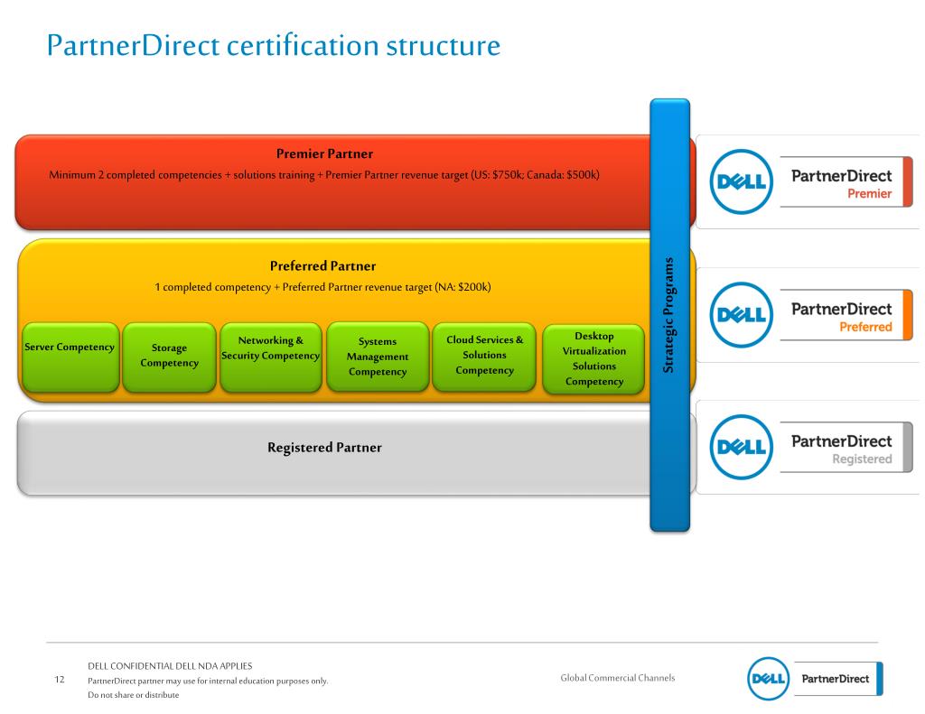Click 'DELL CONFIDENTIAL DELL NDA APPLIES' footer text

(x=170, y=665)
